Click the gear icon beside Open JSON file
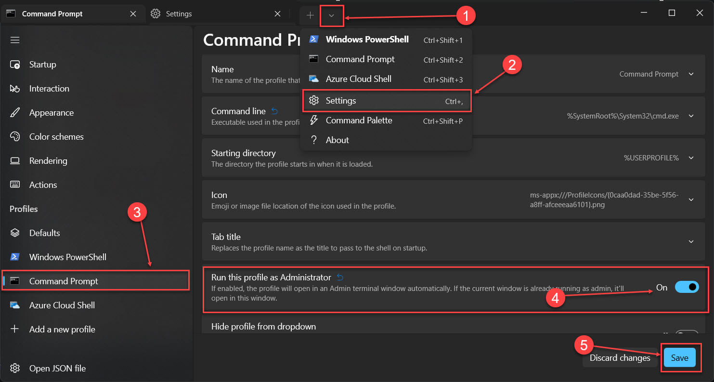The image size is (714, 382). click(x=15, y=369)
